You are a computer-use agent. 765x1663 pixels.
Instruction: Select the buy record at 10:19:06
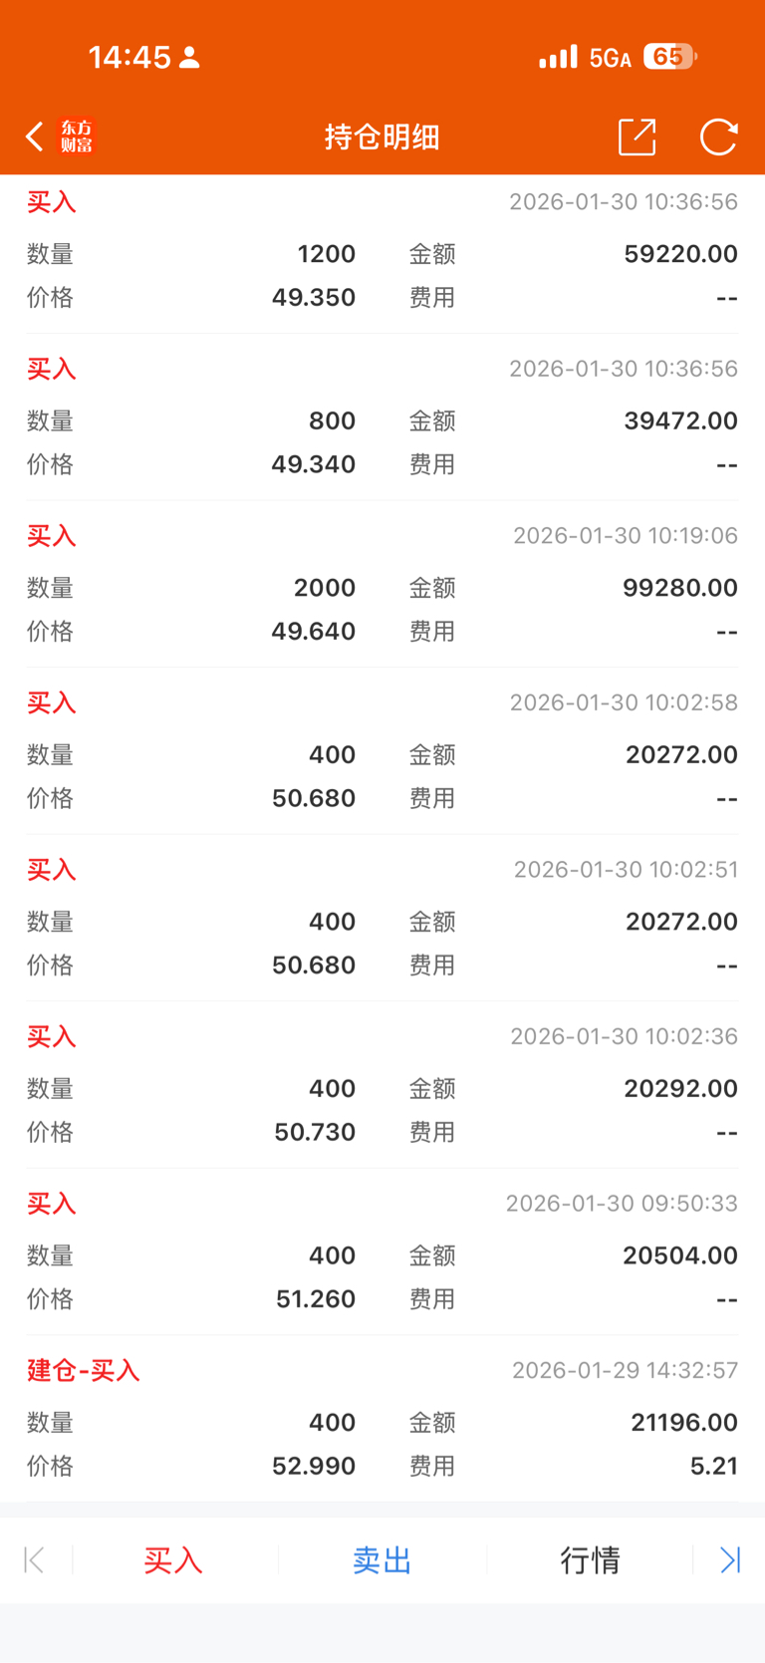click(382, 584)
